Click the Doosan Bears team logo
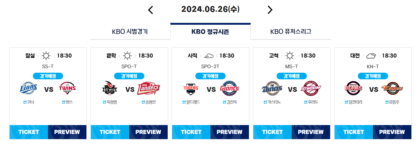Screen dimensions: 418x152 click(353, 89)
